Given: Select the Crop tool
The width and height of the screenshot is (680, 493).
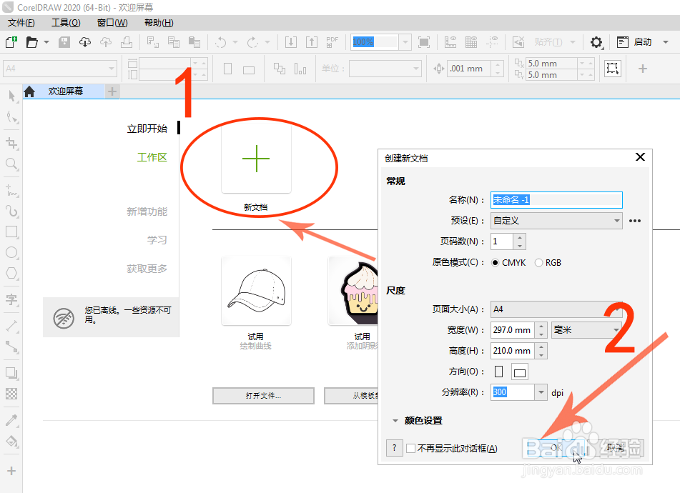Looking at the screenshot, I should click(x=11, y=141).
